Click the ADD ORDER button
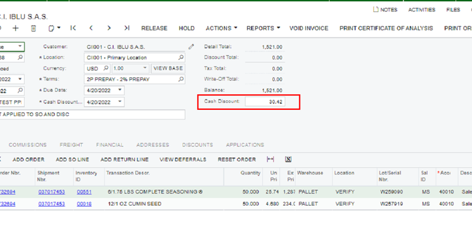Screen dimensions: 472x226 pos(28,160)
